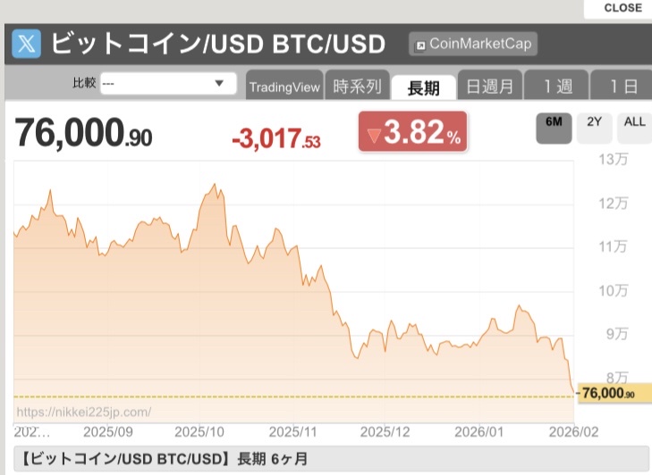Image resolution: width=652 pixels, height=475 pixels.
Task: Switch to the 1週 chart tab
Action: [x=556, y=87]
